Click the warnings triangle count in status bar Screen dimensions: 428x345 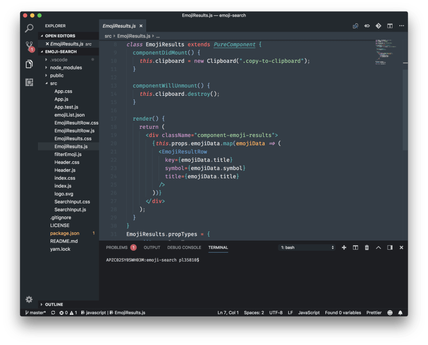(73, 312)
